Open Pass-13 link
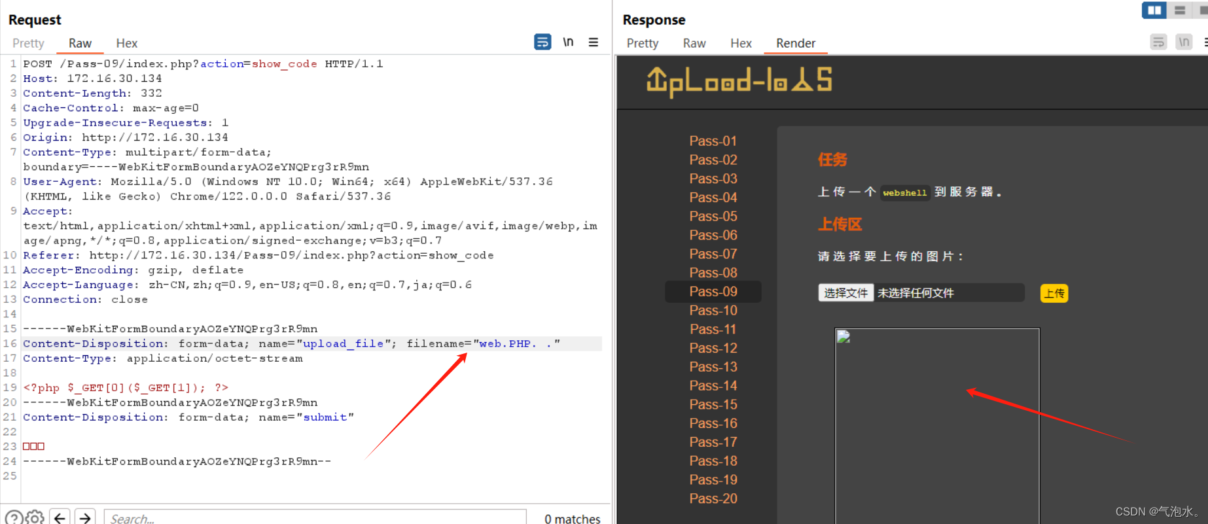The height and width of the screenshot is (524, 1208). 713,367
